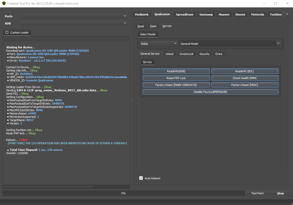
Task: Toggle the Custom Loader checkbox
Action: [x=7, y=32]
